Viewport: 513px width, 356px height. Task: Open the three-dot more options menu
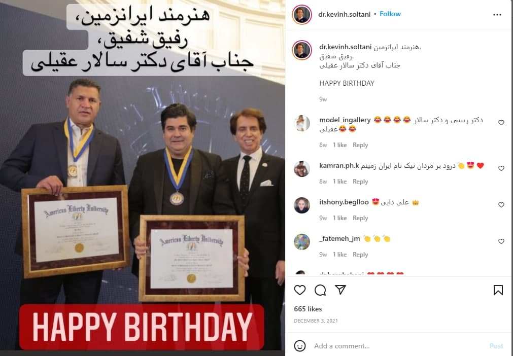tap(497, 15)
